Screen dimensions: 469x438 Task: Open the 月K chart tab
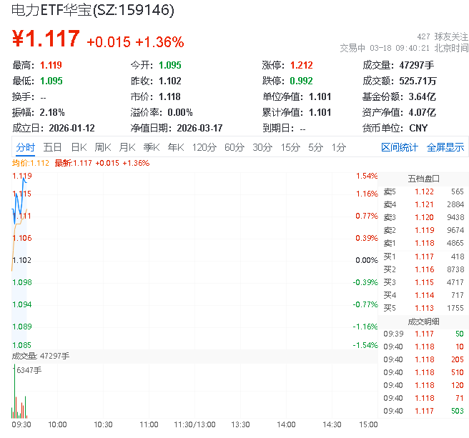click(x=127, y=147)
